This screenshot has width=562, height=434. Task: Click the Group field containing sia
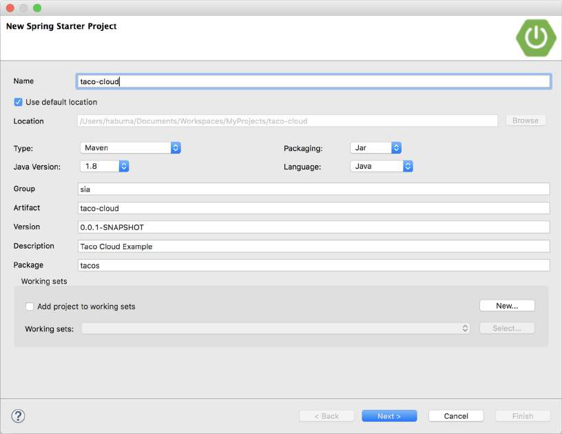coord(313,189)
